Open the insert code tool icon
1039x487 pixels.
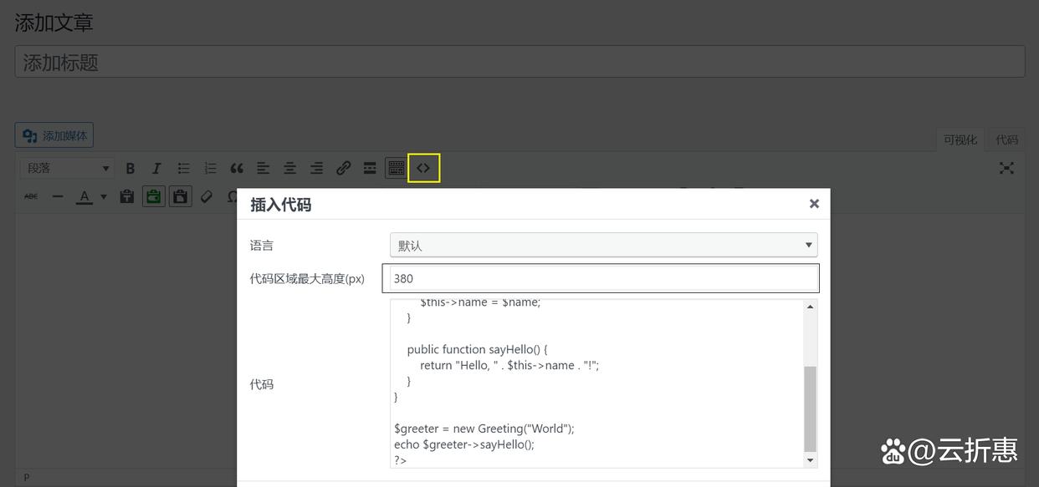tap(424, 168)
